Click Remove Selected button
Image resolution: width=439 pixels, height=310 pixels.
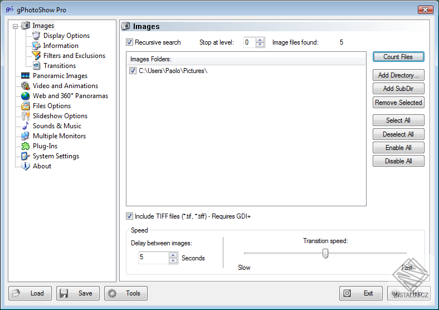point(398,102)
